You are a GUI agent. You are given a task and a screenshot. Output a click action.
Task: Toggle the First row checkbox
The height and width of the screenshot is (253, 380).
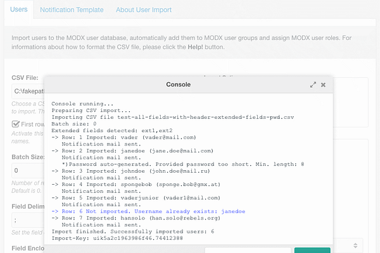coord(15,124)
